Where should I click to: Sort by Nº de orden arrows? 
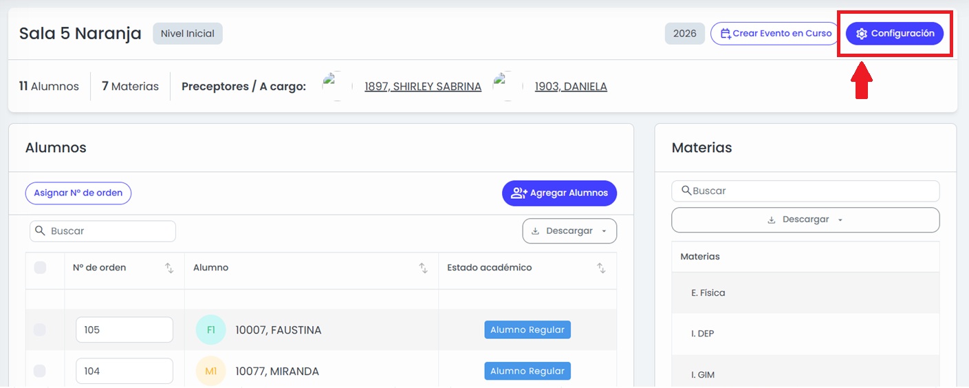(169, 268)
